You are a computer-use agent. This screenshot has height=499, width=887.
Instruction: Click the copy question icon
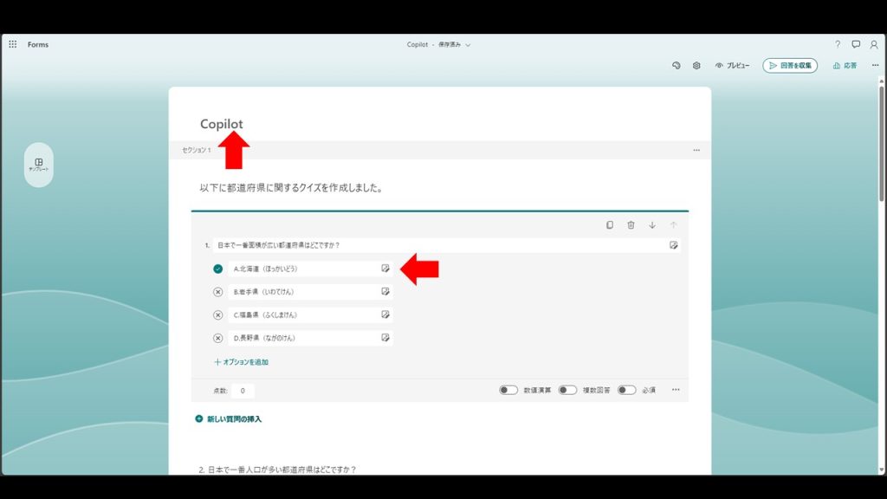coord(610,225)
